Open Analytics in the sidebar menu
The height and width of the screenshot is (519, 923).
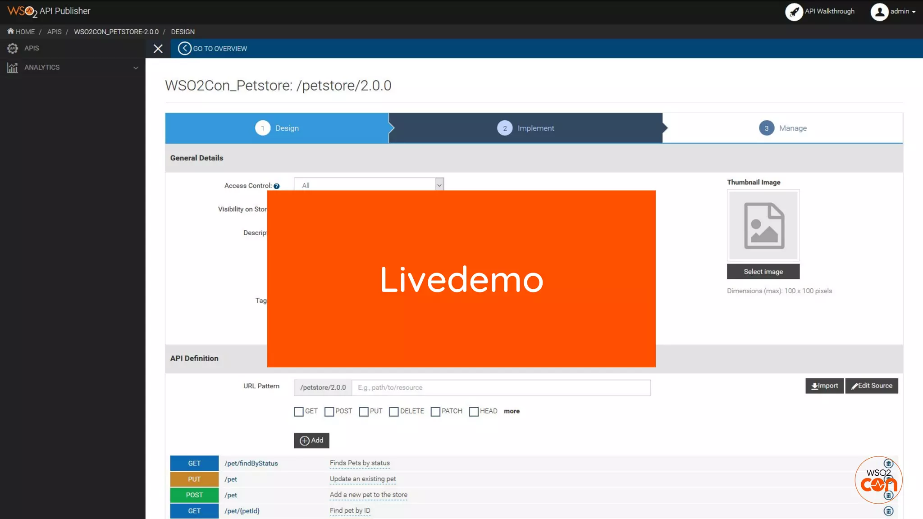pos(73,68)
